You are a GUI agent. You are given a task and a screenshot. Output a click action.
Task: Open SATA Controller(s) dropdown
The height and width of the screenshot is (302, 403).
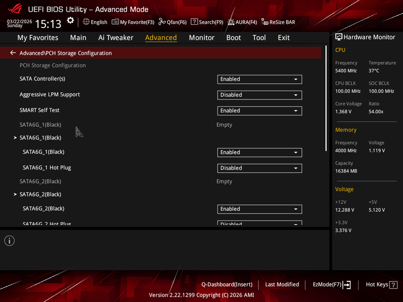[259, 79]
